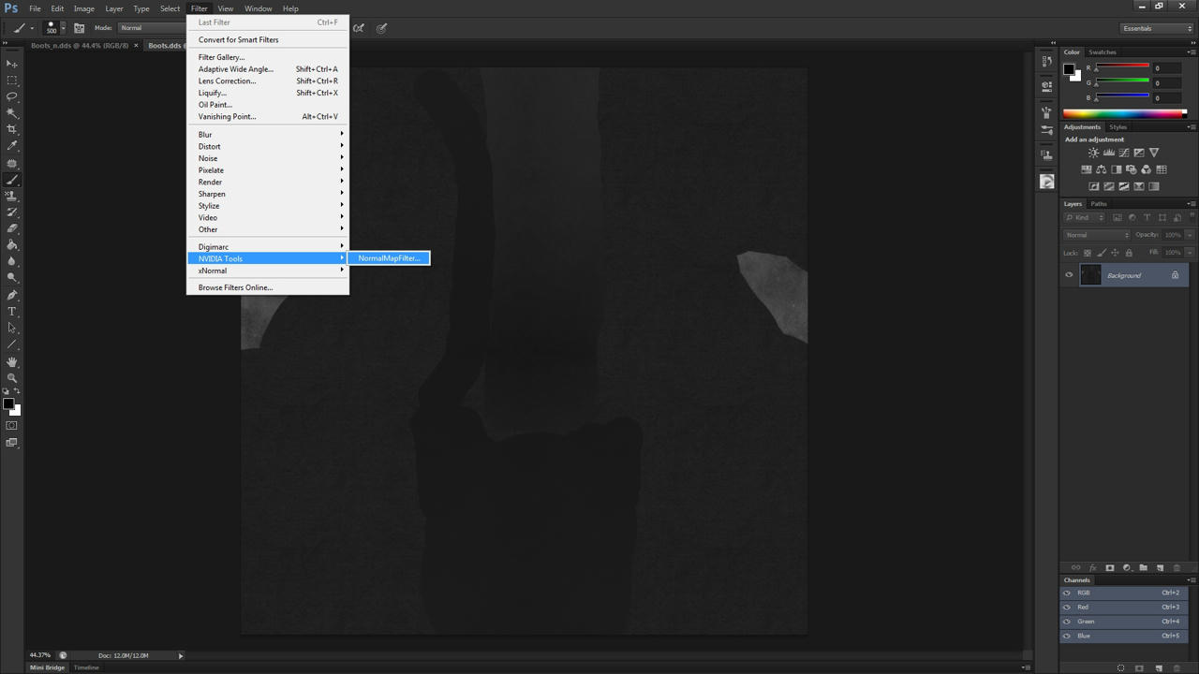
Task: Select the Horizontal Type tool
Action: point(12,312)
